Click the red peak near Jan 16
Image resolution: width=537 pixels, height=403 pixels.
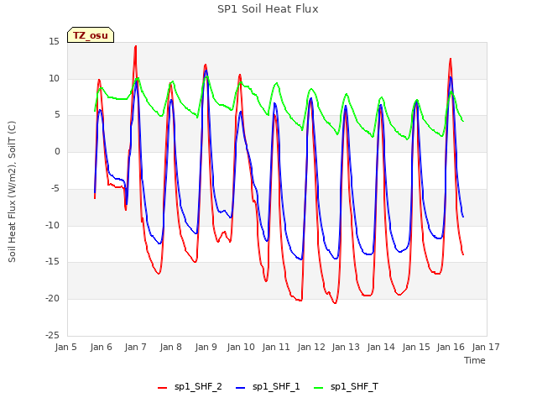coord(451,59)
